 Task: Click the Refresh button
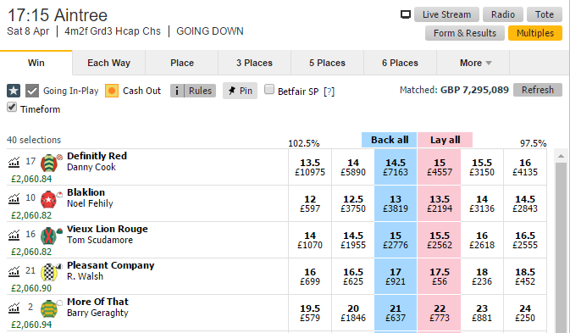click(x=538, y=90)
